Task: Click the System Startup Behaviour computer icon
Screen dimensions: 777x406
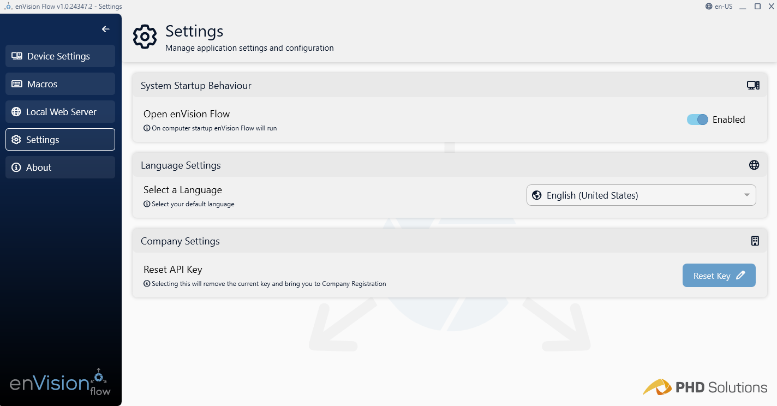Action: (x=753, y=86)
